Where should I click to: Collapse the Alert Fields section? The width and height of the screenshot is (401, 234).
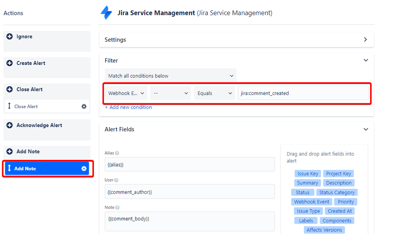(x=366, y=129)
